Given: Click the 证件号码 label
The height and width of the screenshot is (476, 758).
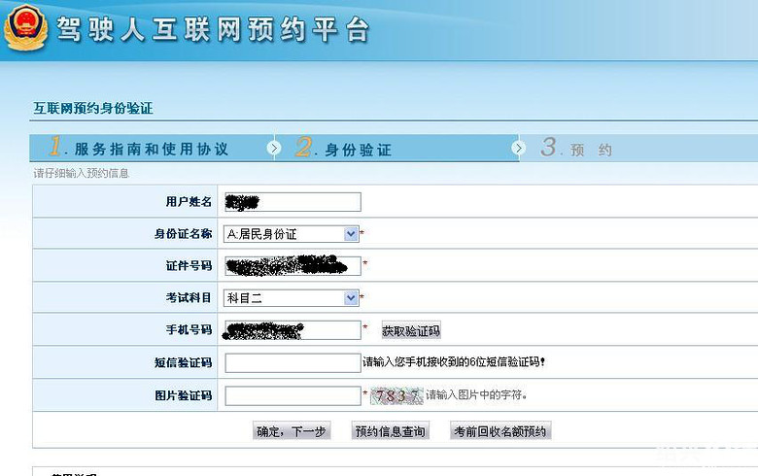Looking at the screenshot, I should click(x=189, y=266).
